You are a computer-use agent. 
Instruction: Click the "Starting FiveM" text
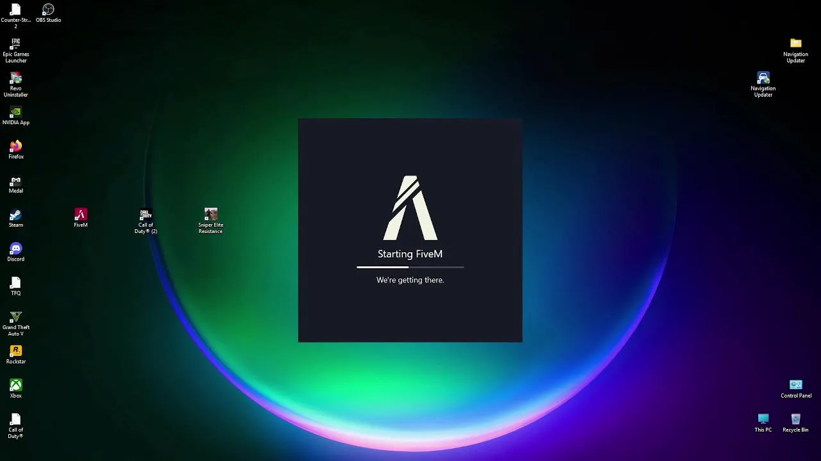(x=410, y=254)
